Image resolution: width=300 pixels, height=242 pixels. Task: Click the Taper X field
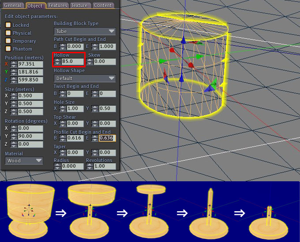pos(75,153)
